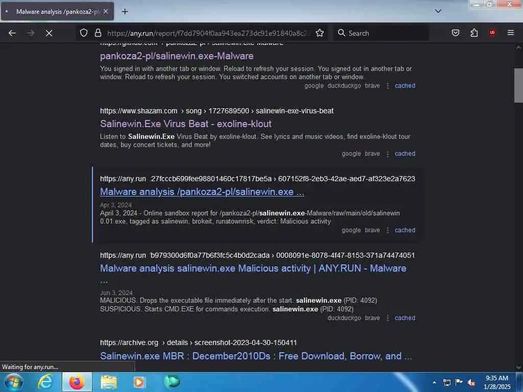Click brave source of GitHub result
Screen dimensions: 523x392
372,86
